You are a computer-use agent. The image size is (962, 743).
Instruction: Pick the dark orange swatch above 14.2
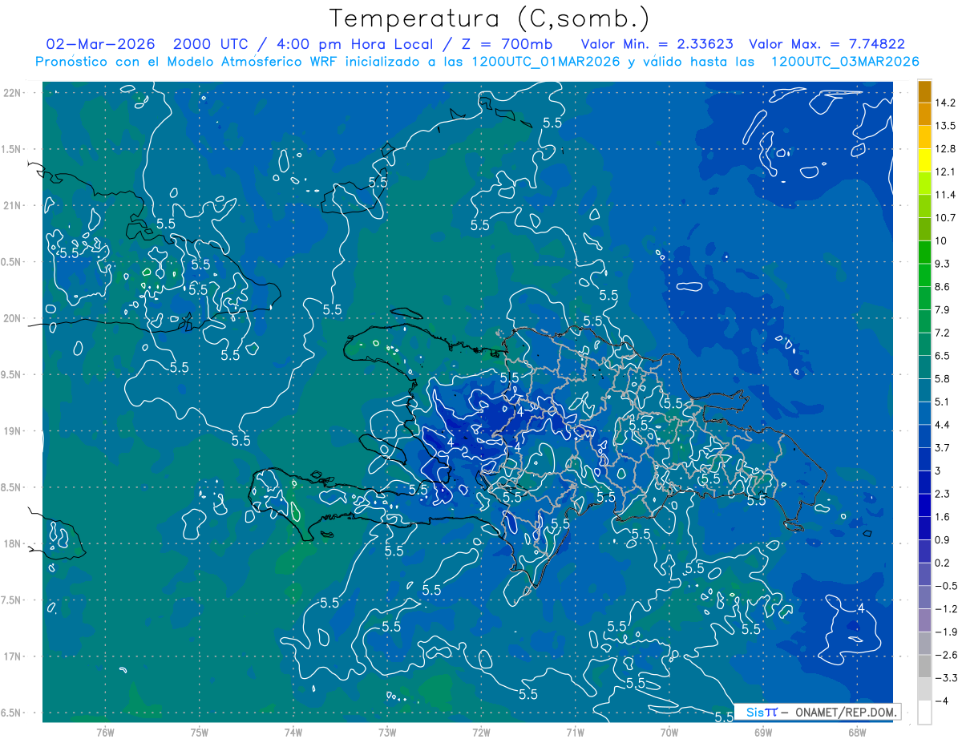coord(924,91)
